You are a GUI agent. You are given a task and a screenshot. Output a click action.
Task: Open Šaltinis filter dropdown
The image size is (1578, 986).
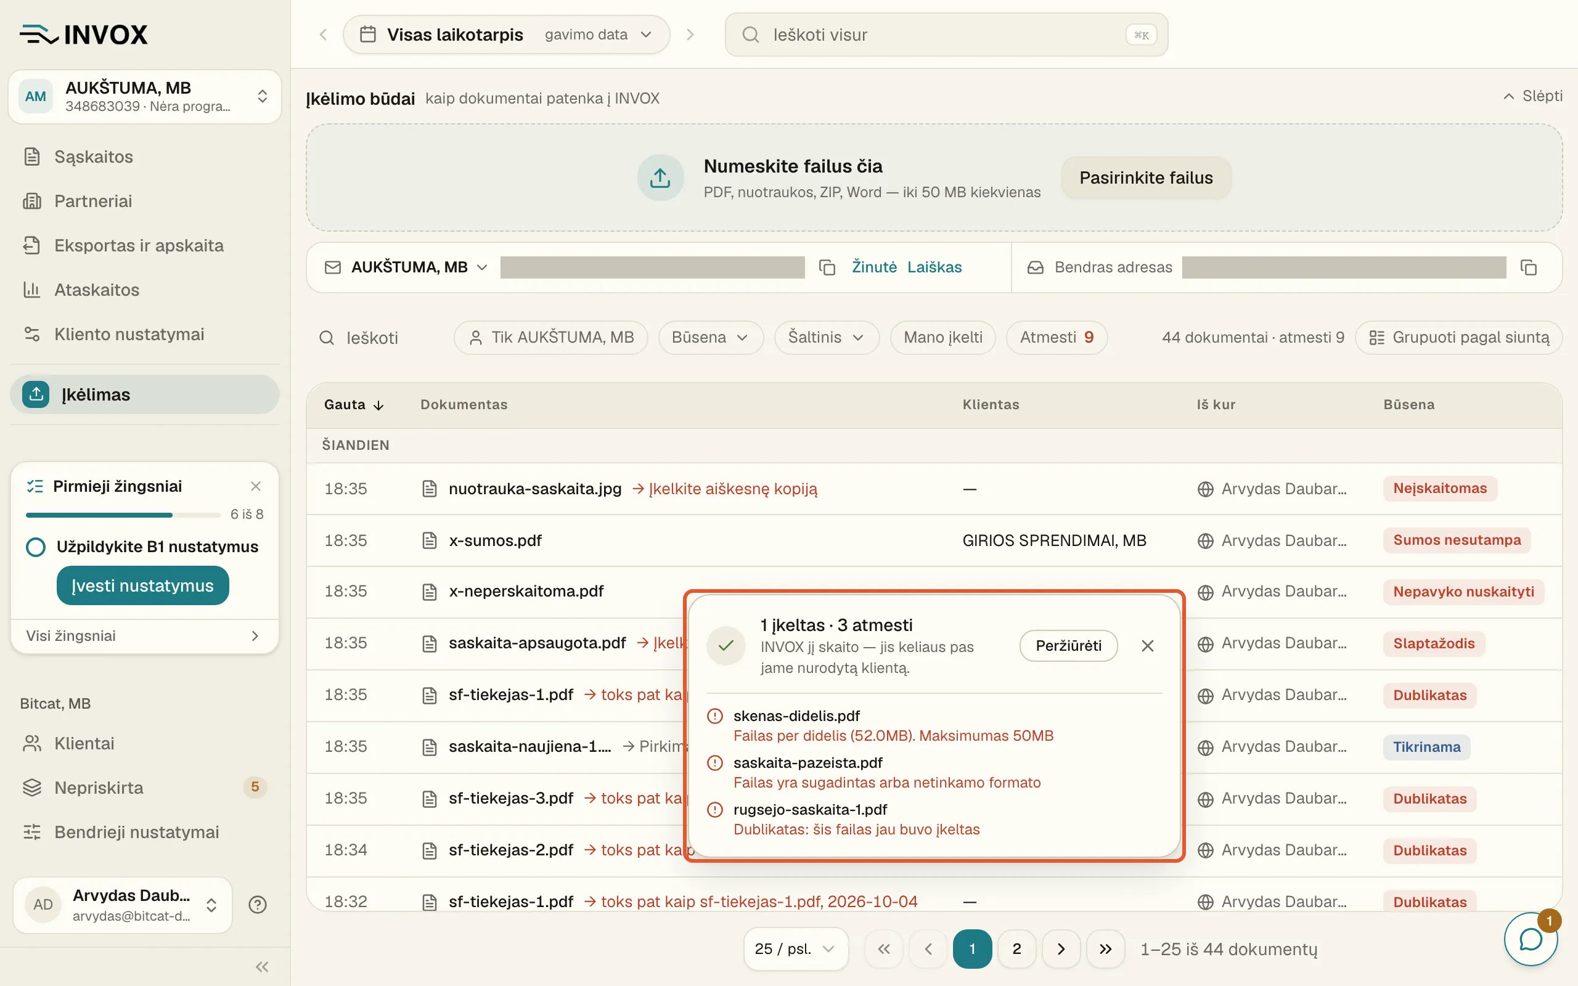click(x=826, y=338)
